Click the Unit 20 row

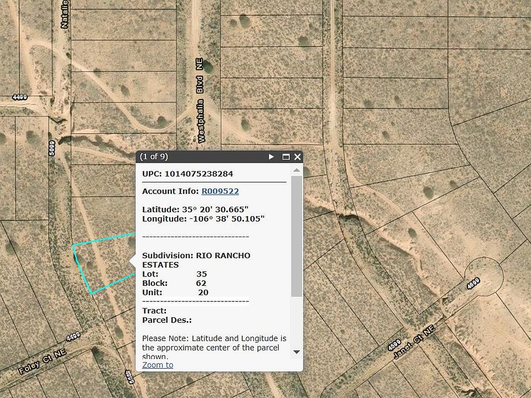point(175,292)
